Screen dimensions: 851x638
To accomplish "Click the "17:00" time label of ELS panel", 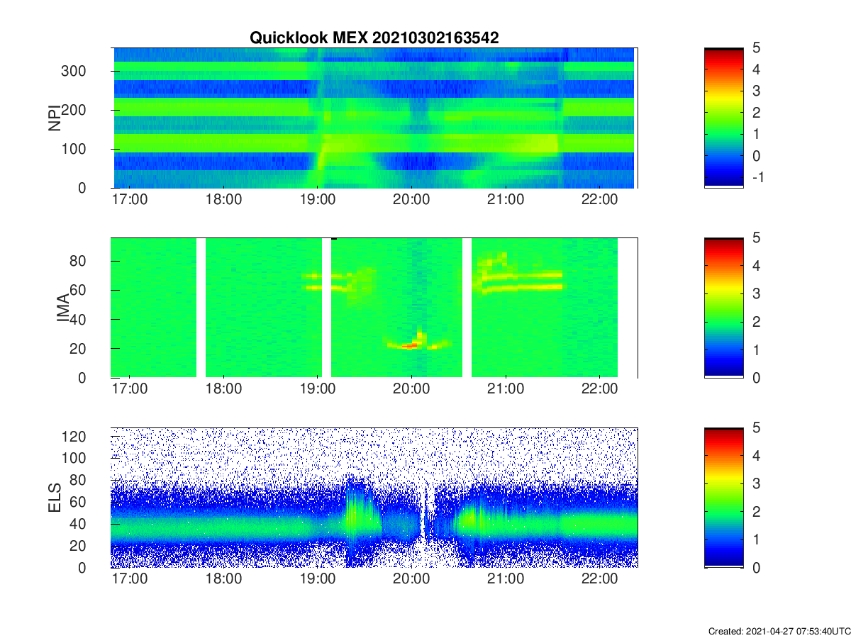I will tap(130, 580).
